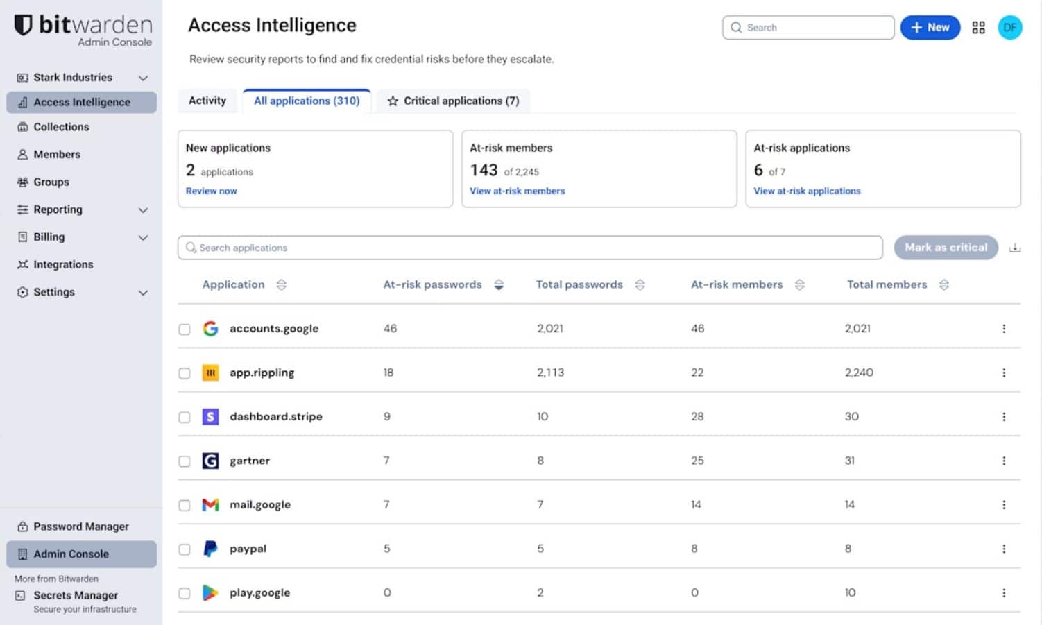Open the DF account avatar menu
The image size is (1042, 625).
coord(1009,28)
